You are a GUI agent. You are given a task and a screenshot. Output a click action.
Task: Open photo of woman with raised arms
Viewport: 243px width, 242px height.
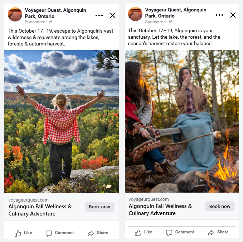[62, 122]
